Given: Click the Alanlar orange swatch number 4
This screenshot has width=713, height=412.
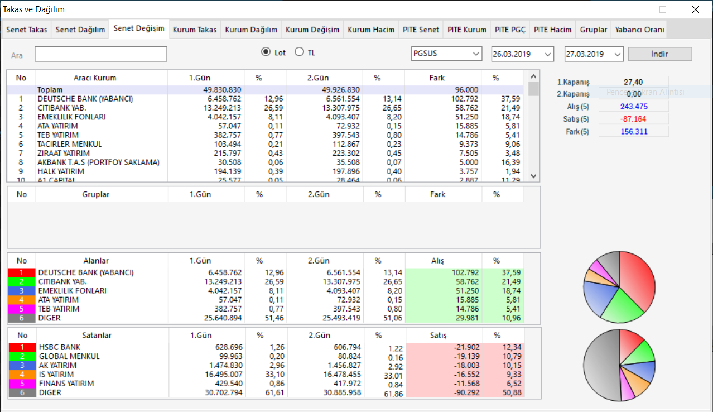Looking at the screenshot, I should tap(21, 300).
